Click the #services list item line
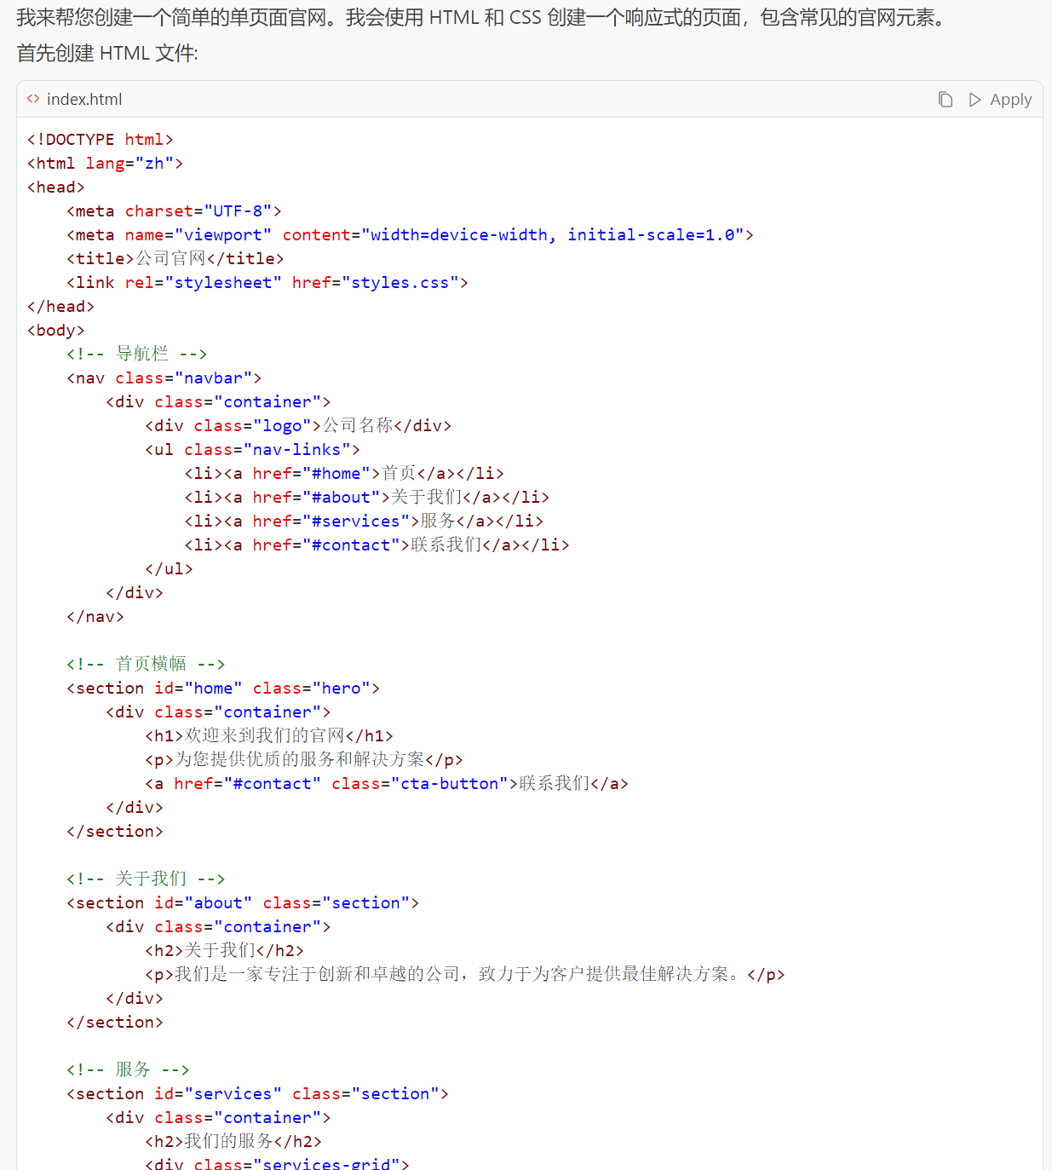Screen dimensions: 1052x1170 363,522
